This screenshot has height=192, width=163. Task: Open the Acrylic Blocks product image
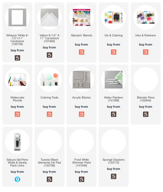click(x=81, y=80)
